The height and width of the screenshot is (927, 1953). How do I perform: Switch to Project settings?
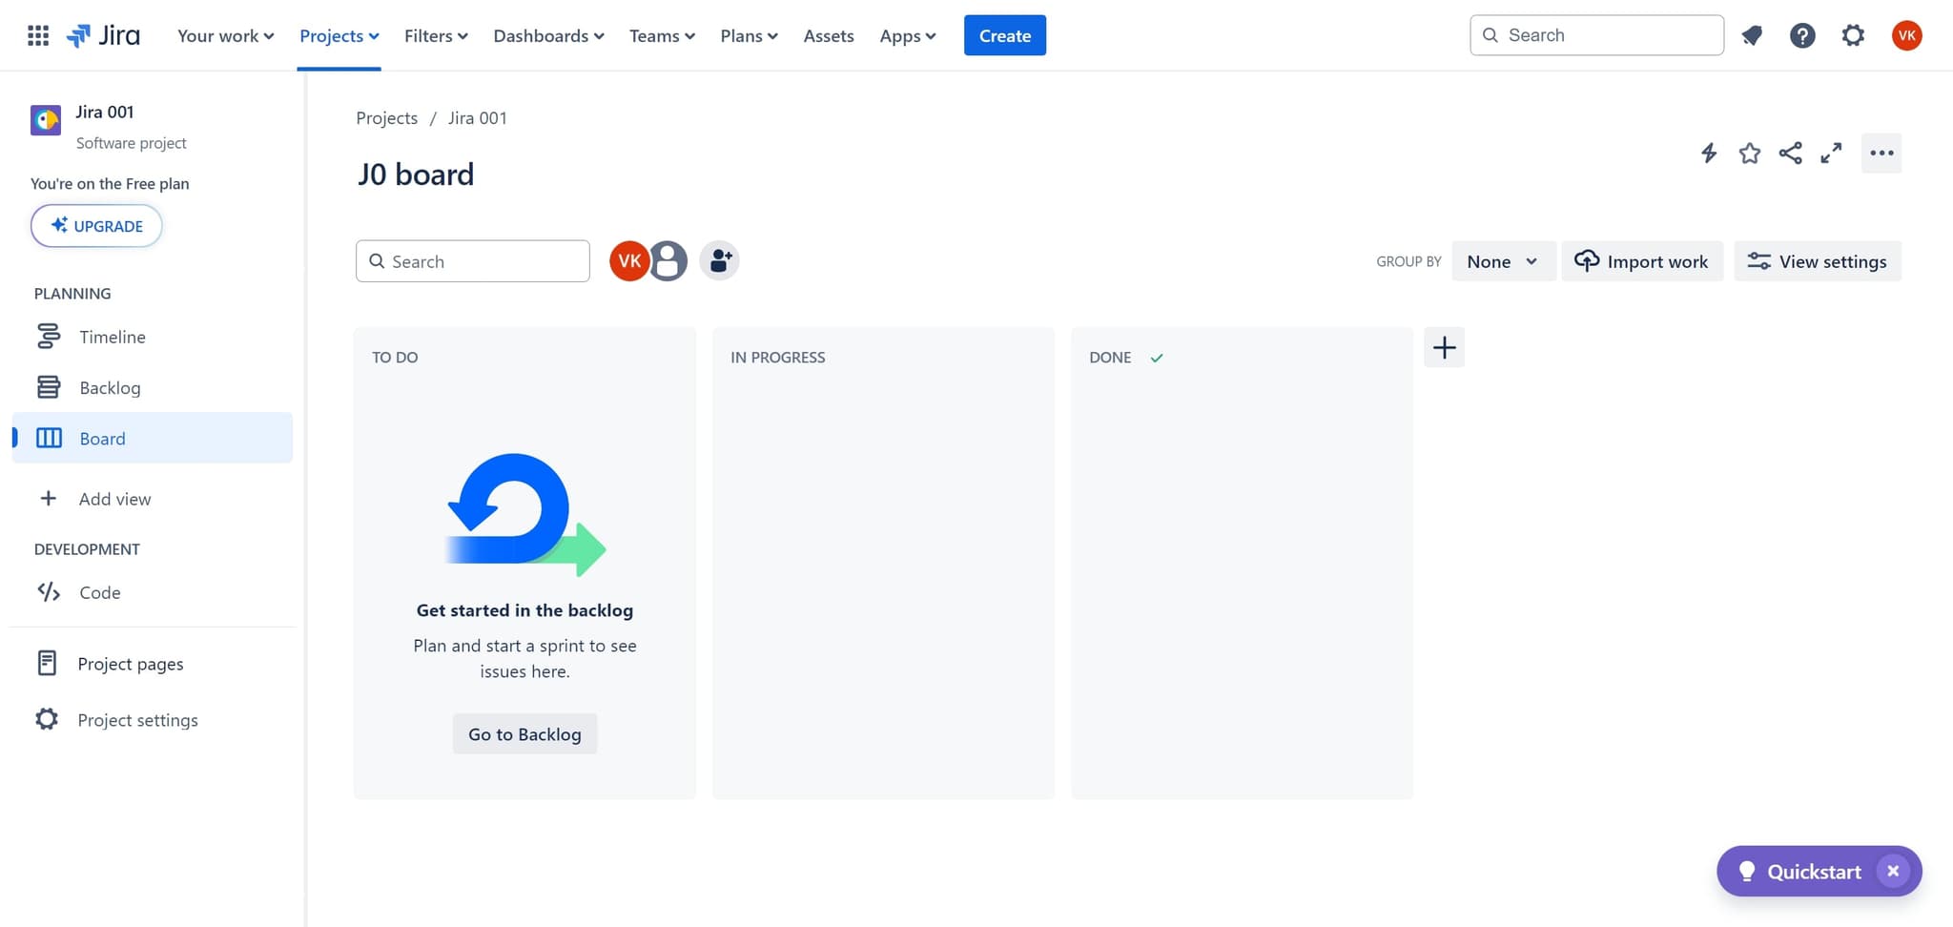[x=136, y=719]
